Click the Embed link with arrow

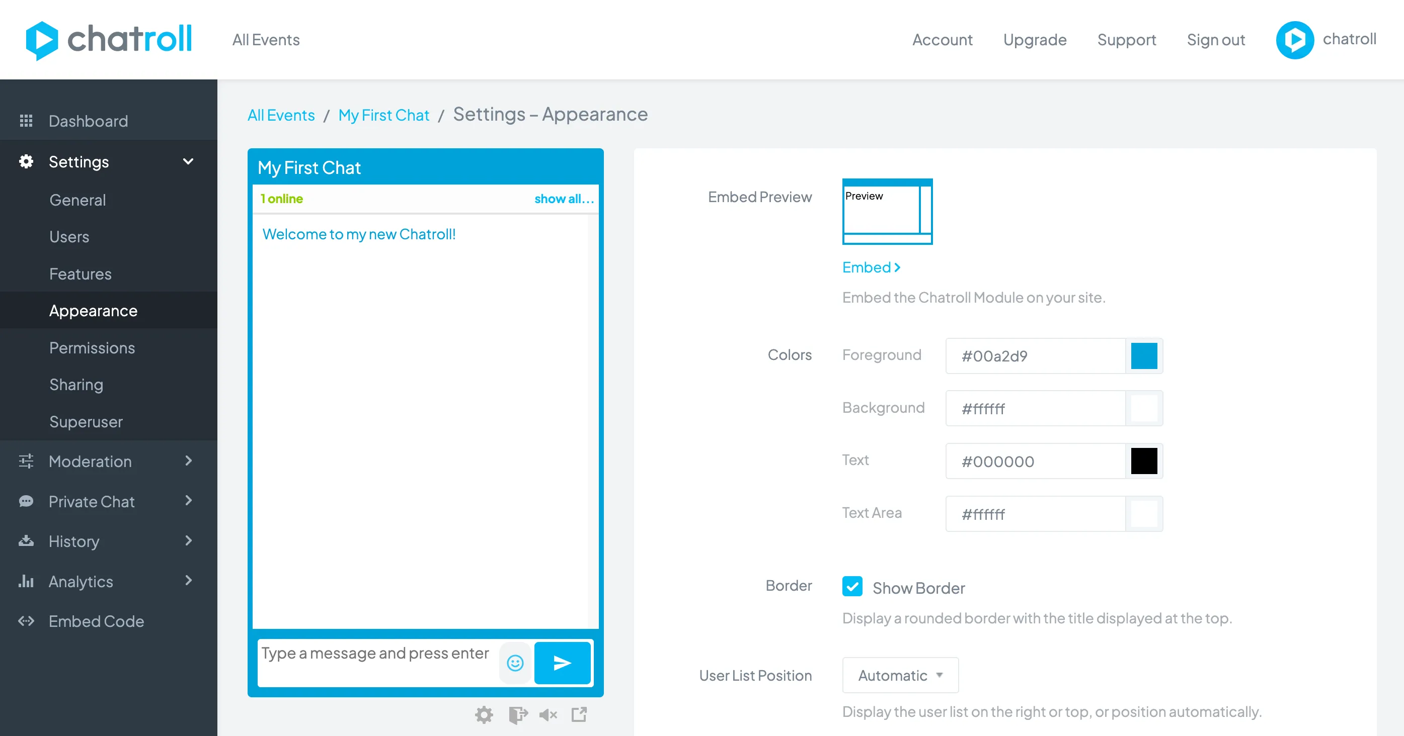point(871,267)
